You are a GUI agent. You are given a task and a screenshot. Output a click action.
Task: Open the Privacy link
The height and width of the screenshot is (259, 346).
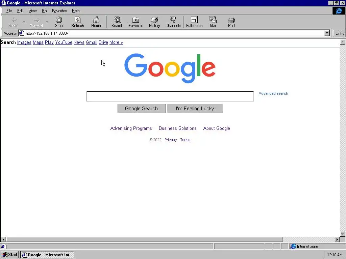click(x=171, y=140)
